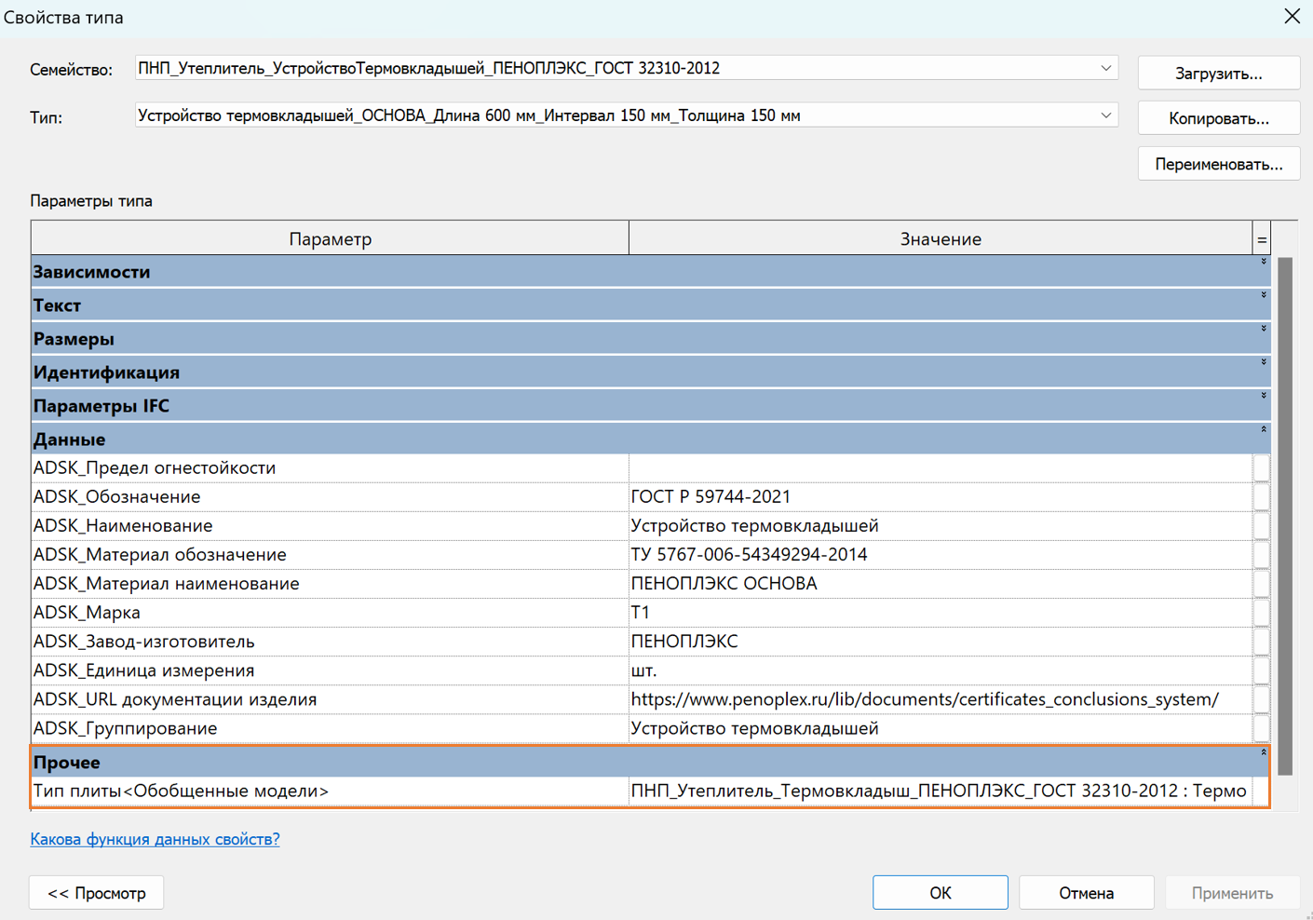1313x920 pixels.
Task: Edit the ADSK_Предел огнестойкости empty value cell
Action: [x=941, y=467]
